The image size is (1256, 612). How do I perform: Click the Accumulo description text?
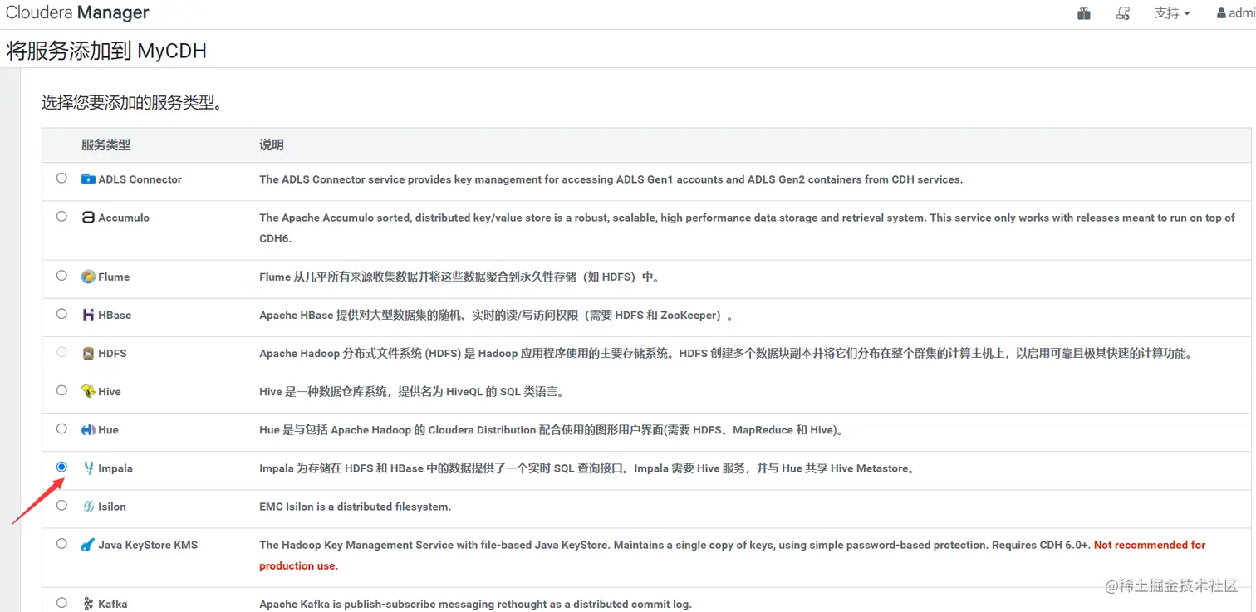click(748, 228)
